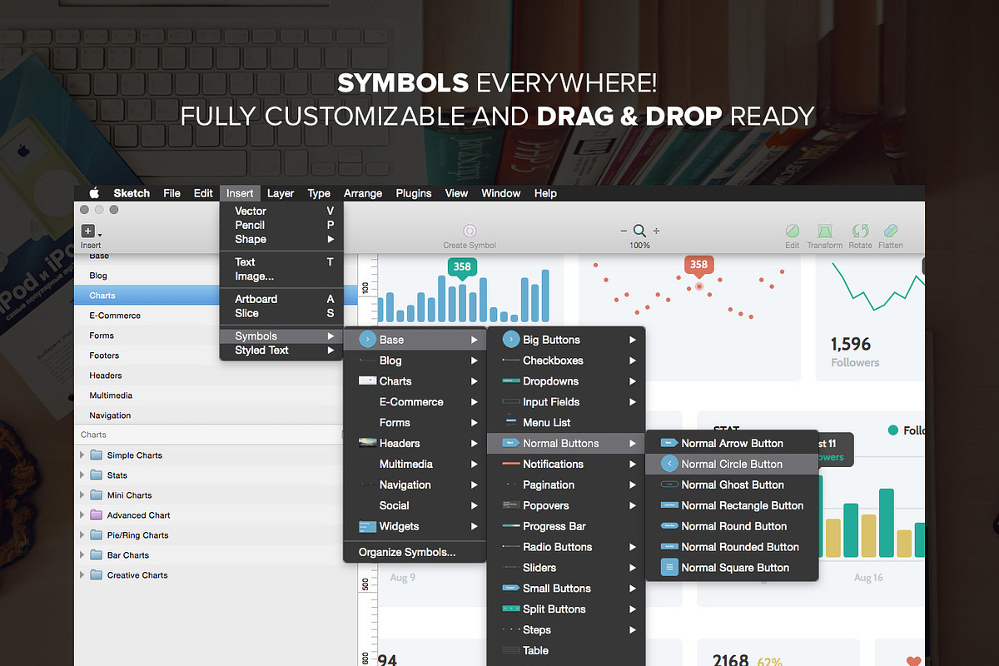
Task: Click the Headers symbol preview thumbnail
Action: point(367,443)
